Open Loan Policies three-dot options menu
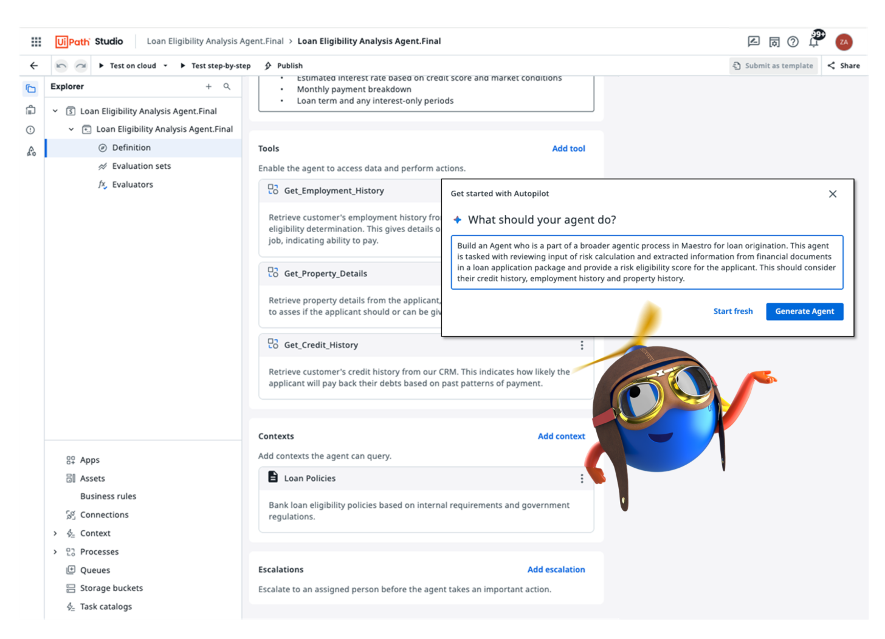Screen dimensions: 885x639 582,479
